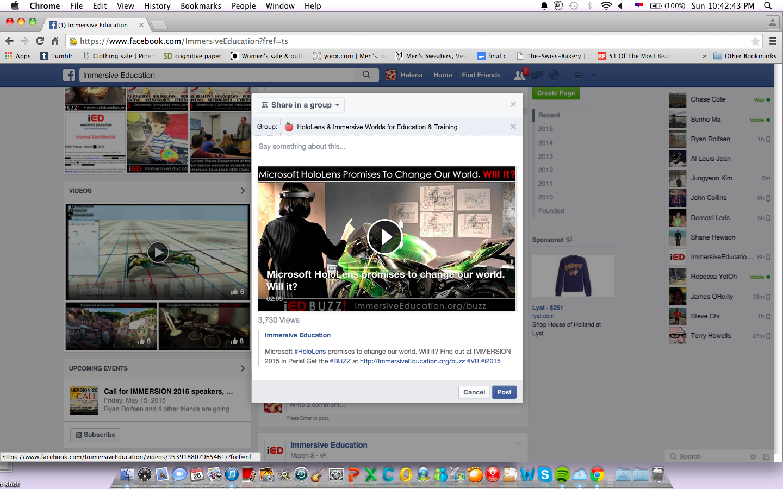The width and height of the screenshot is (783, 489).
Task: Open the Share in a group dropdown
Action: click(x=301, y=105)
